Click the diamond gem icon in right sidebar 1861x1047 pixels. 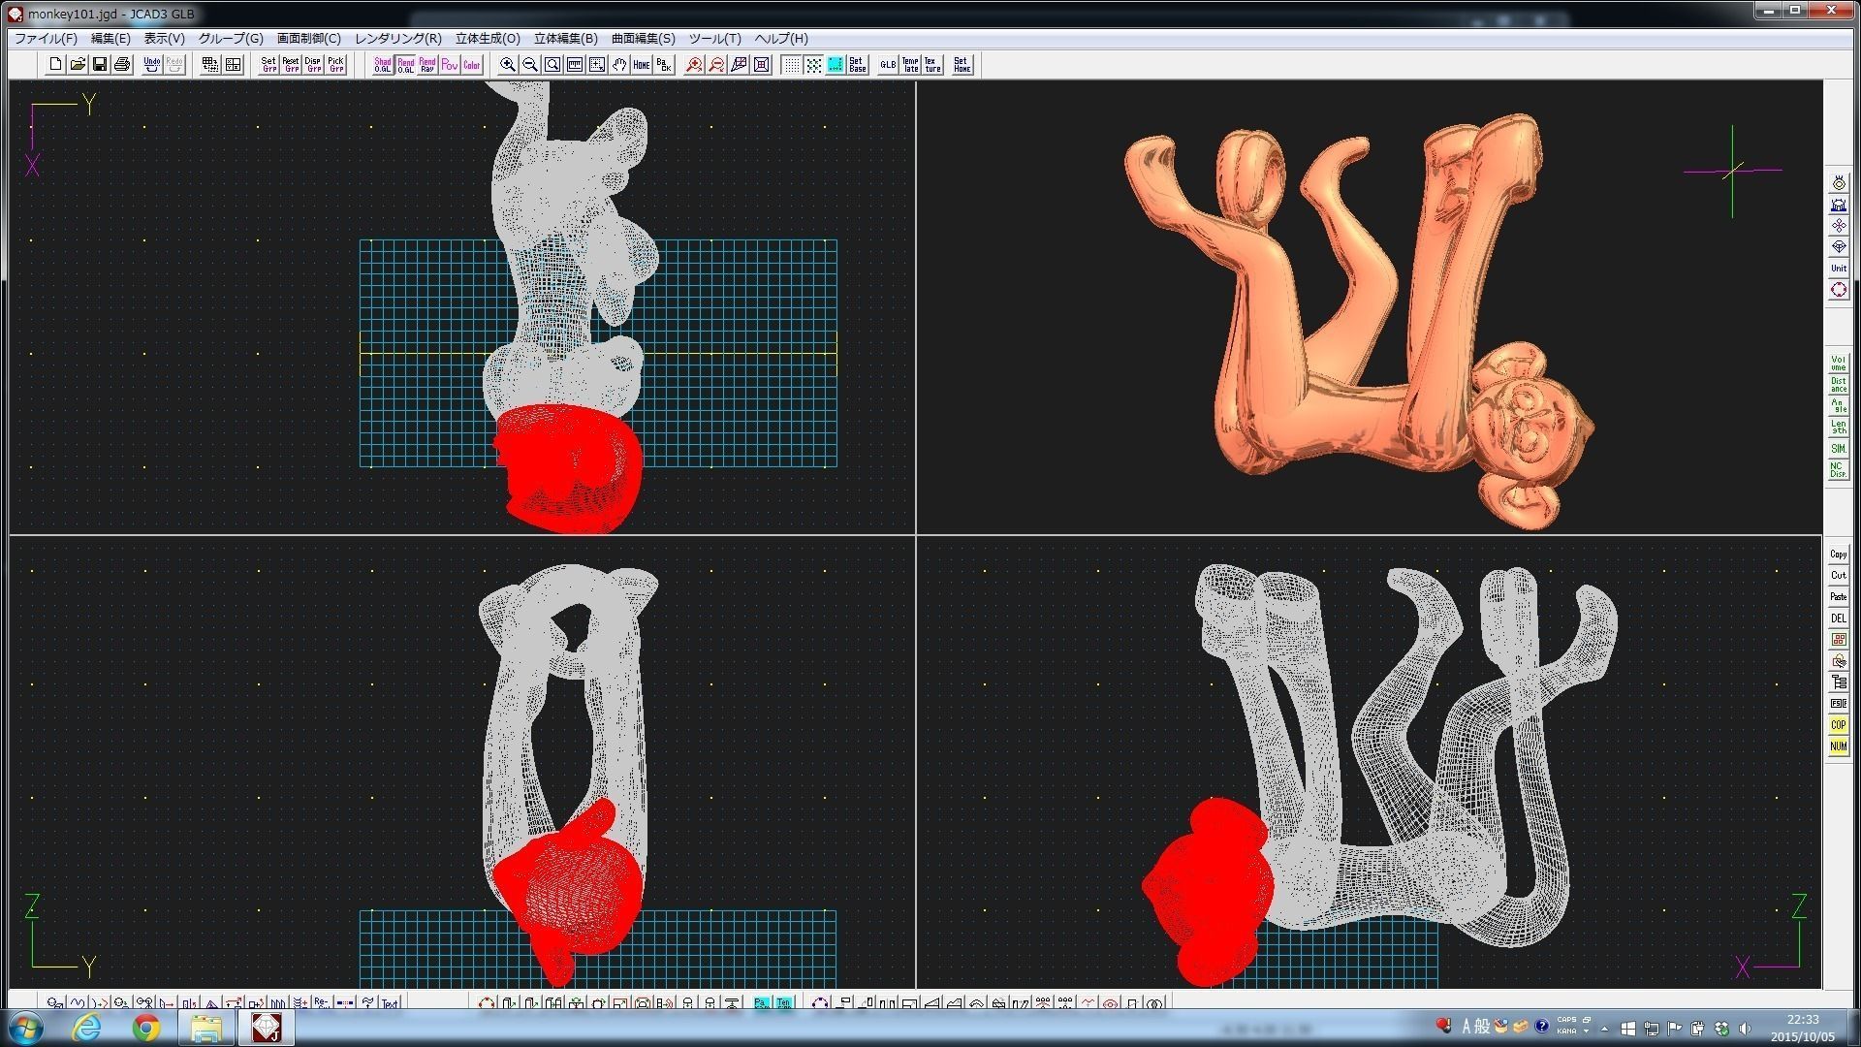point(1839,247)
